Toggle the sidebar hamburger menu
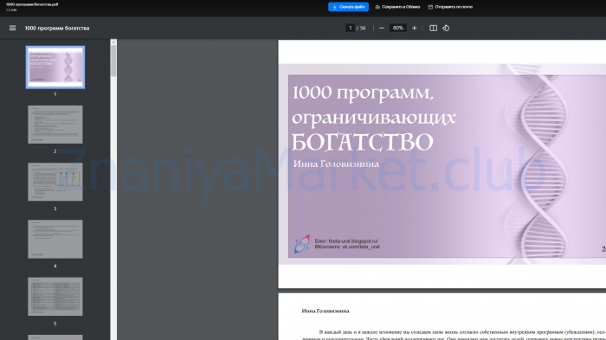Viewport: 606px width, 340px height. pos(12,28)
